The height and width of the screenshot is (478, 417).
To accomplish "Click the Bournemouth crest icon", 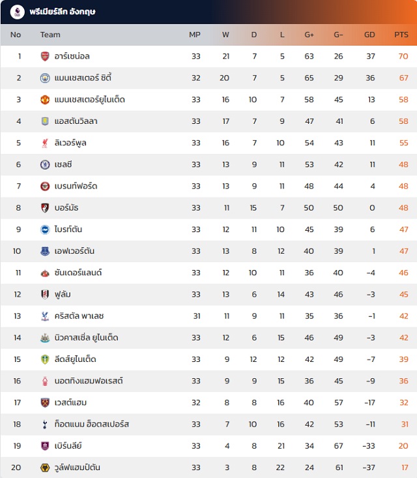I will pos(44,208).
